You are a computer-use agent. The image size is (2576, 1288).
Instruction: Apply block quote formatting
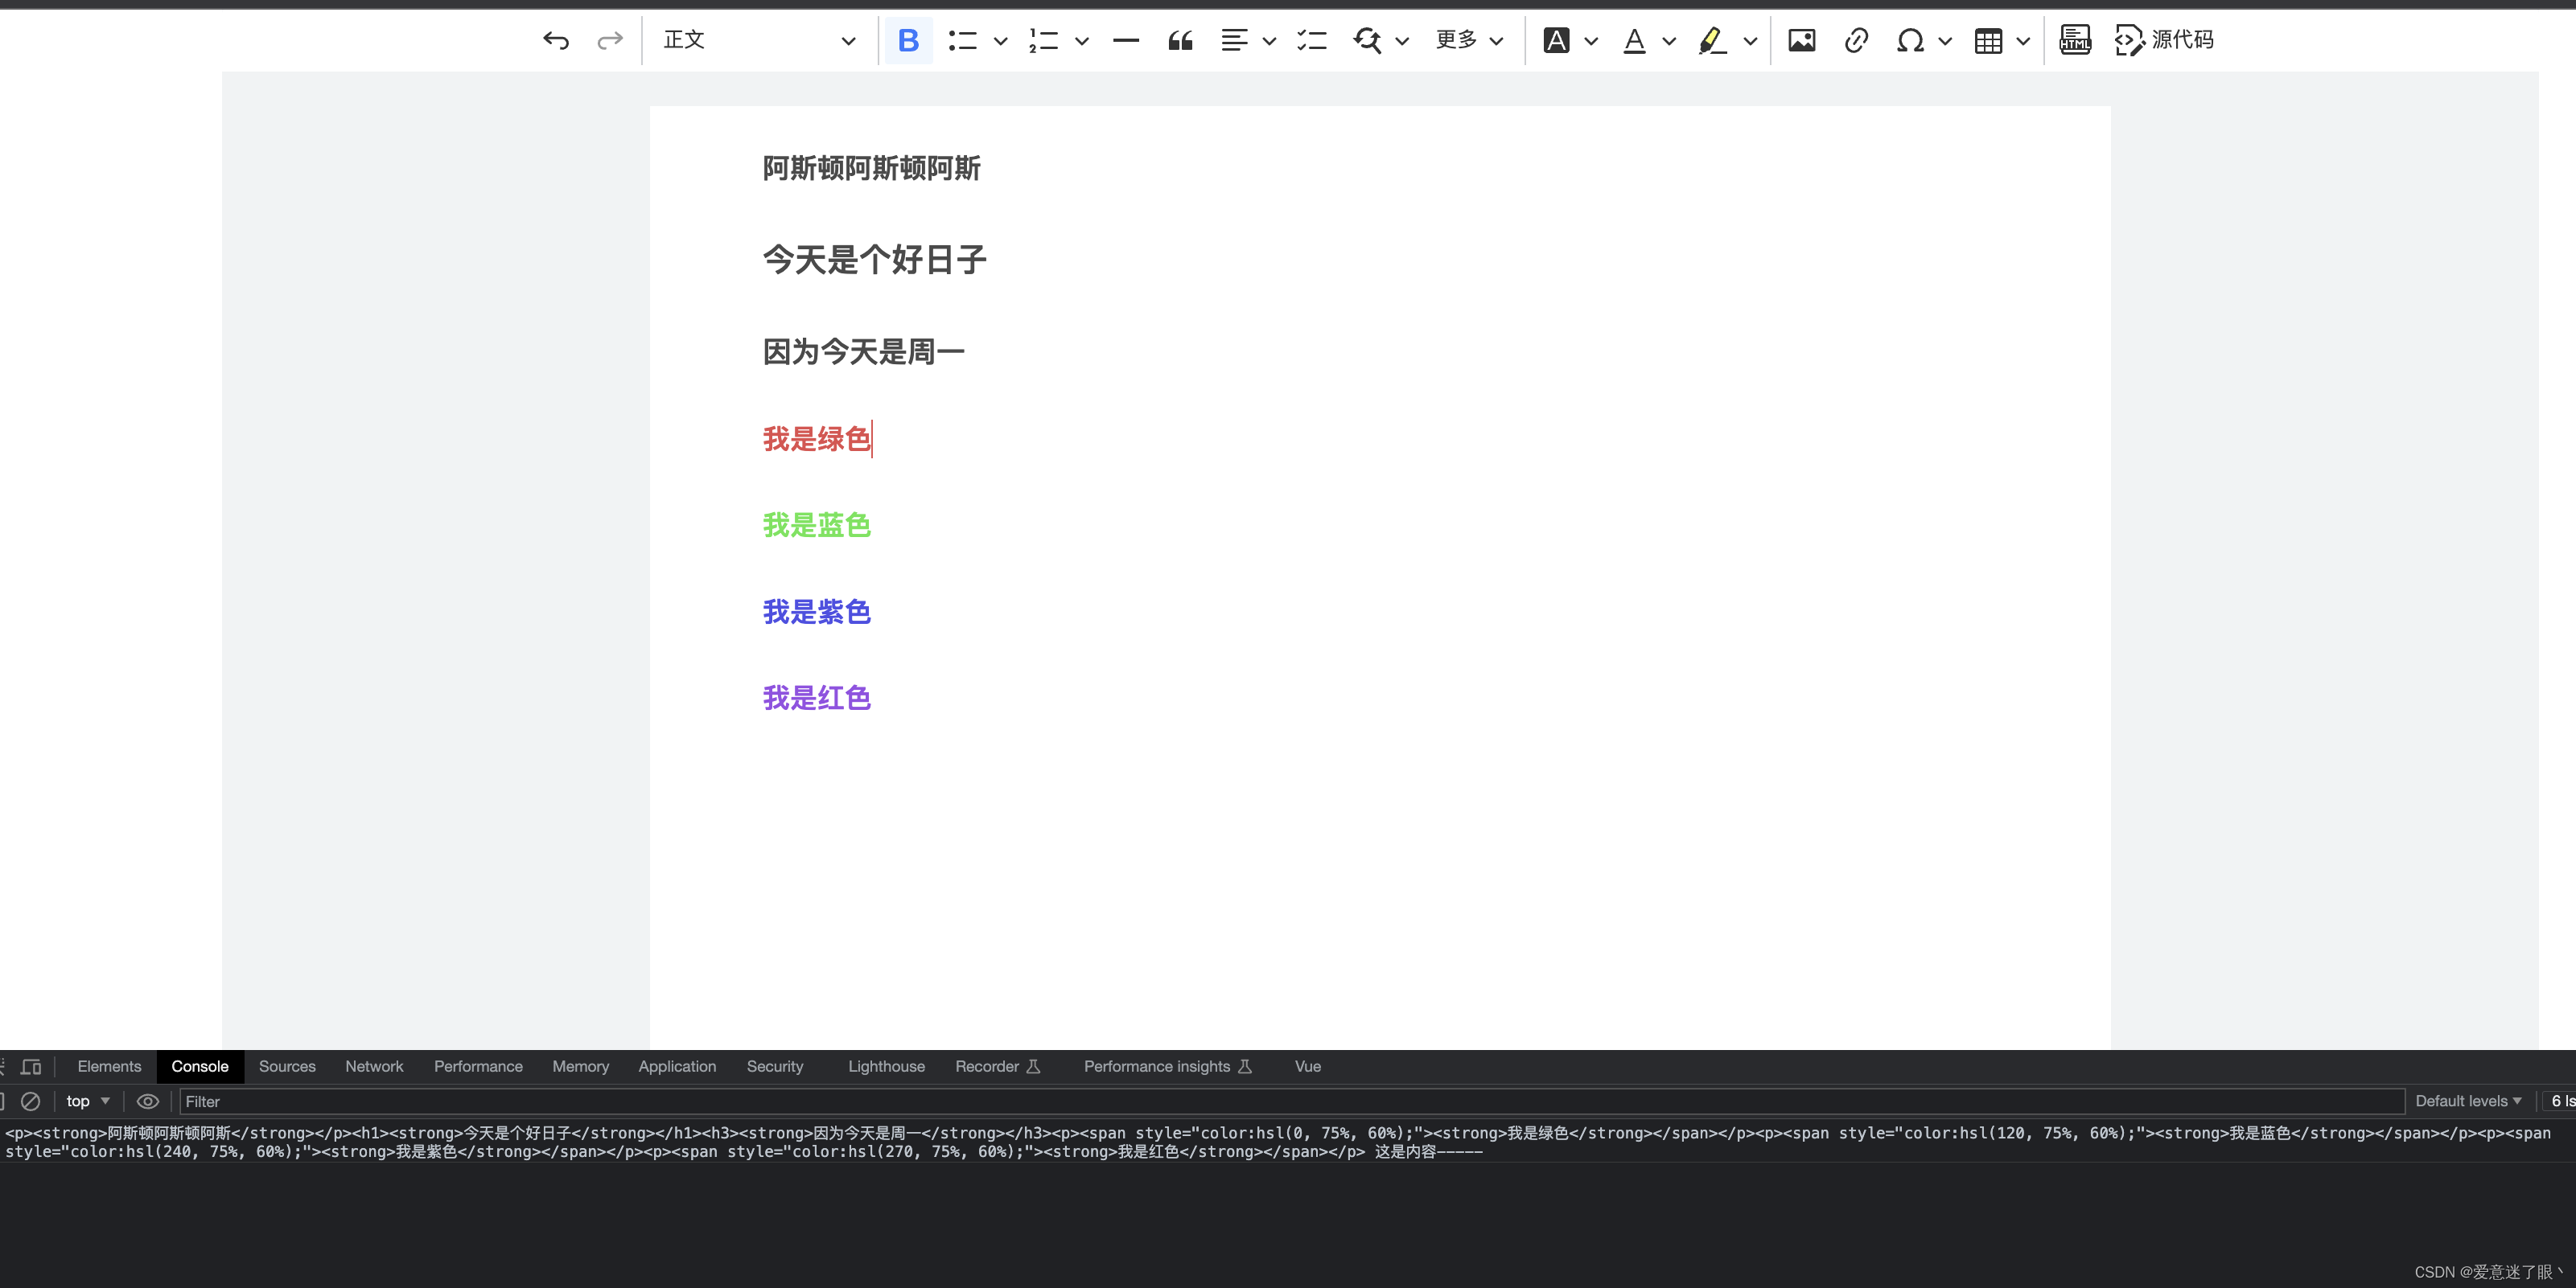click(1180, 40)
